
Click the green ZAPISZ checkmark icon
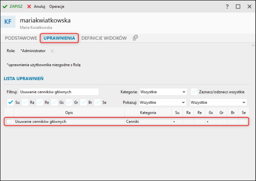point(5,6)
